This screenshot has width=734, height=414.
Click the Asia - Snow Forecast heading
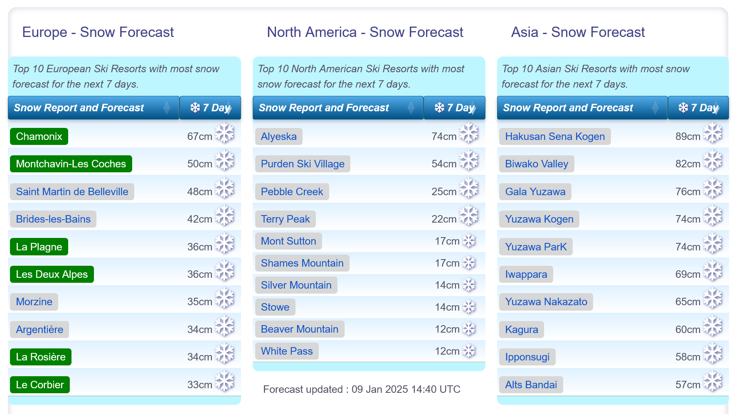(x=578, y=32)
